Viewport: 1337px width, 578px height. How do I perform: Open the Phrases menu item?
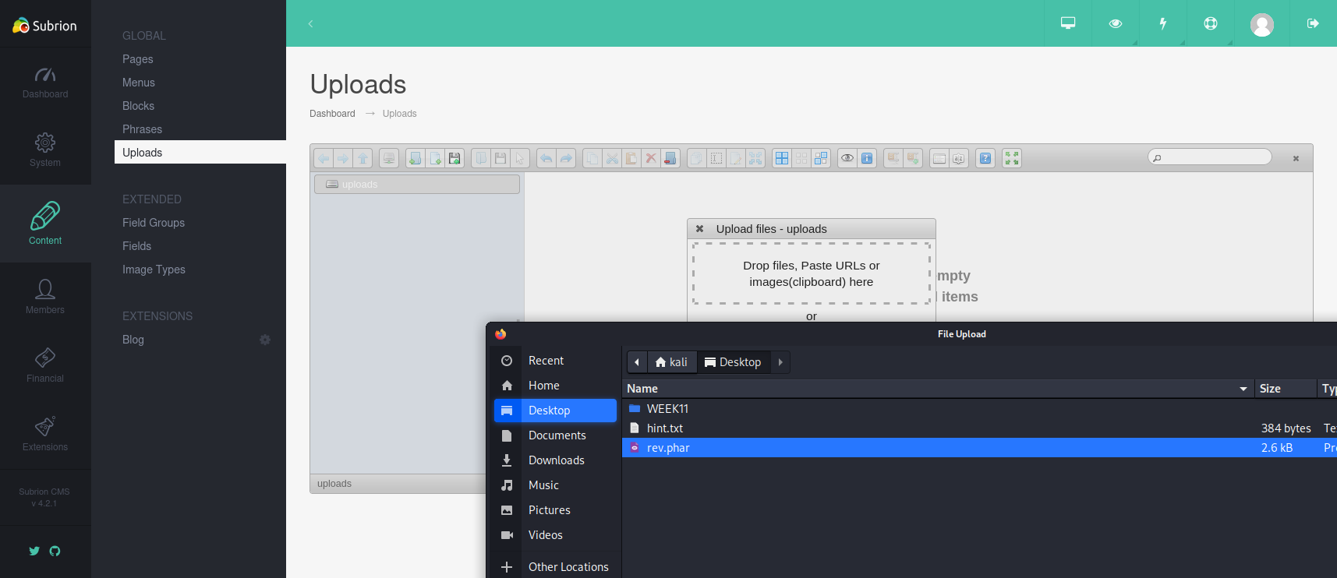[142, 129]
